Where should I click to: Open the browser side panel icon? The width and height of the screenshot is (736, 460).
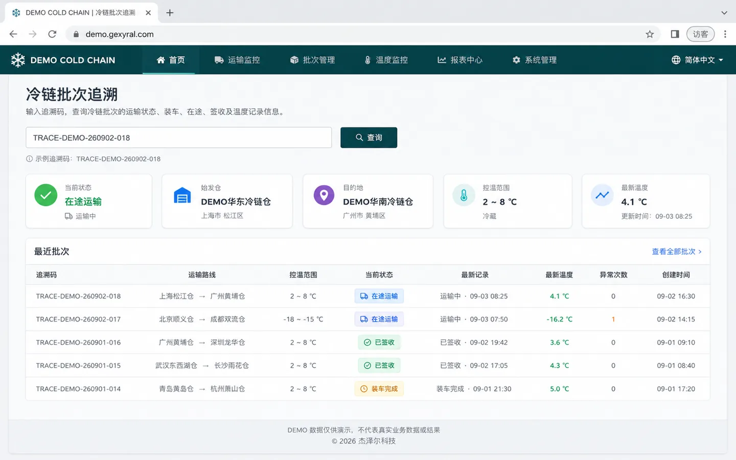pos(675,34)
